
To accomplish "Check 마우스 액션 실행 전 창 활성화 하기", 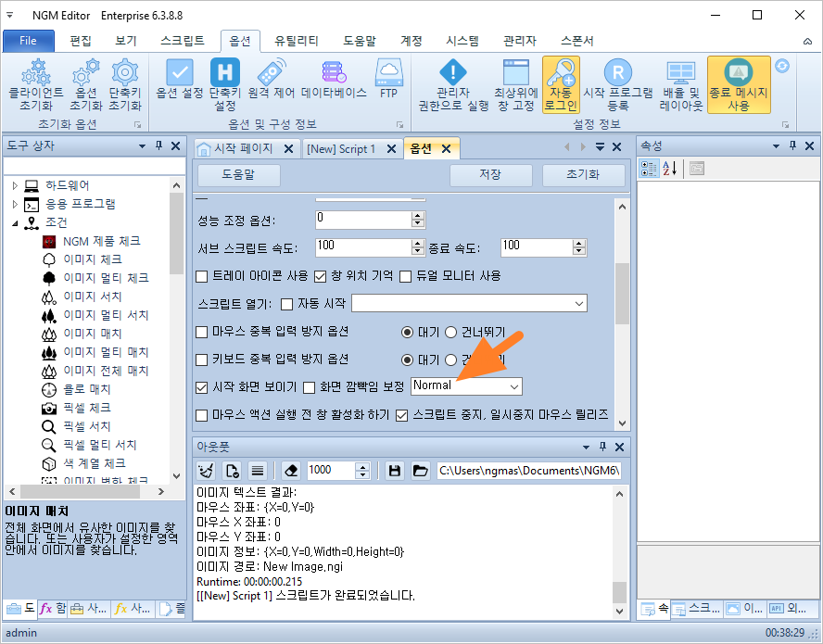I will pos(201,416).
